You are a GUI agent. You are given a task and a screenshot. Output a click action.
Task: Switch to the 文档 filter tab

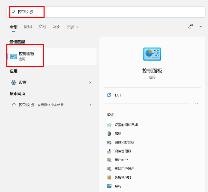[42, 27]
